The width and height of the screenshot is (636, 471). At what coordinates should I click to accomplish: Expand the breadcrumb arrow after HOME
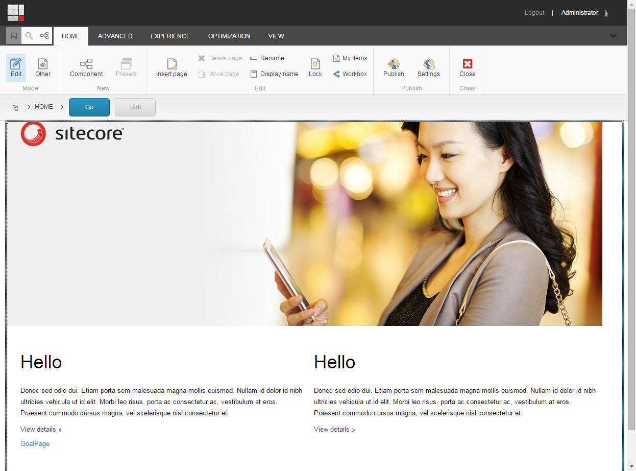pyautogui.click(x=62, y=107)
